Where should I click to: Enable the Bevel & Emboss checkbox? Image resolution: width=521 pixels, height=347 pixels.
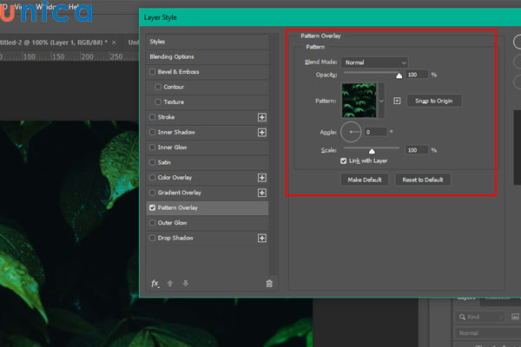(154, 72)
